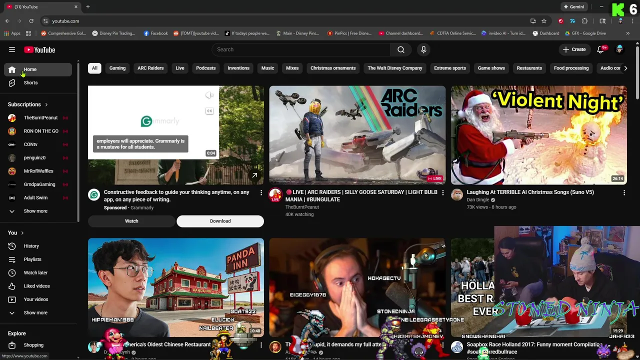Open Playlists in the sidebar
The image size is (640, 360).
click(x=38, y=259)
